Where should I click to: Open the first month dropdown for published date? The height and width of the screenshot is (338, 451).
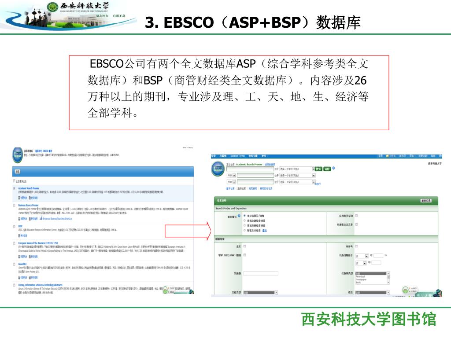coord(362,256)
